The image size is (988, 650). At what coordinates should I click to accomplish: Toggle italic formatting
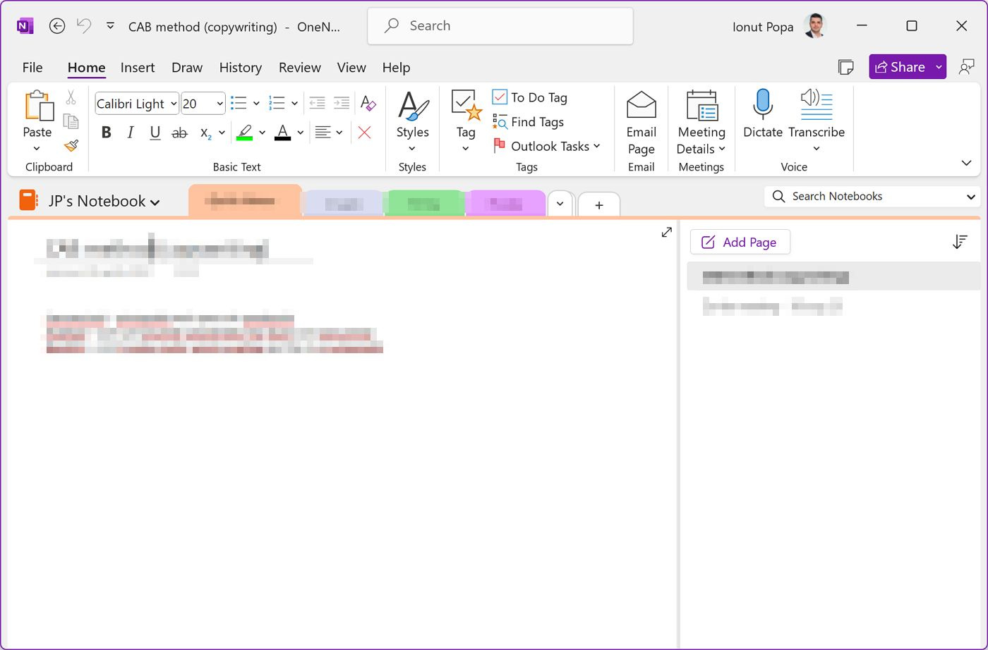click(131, 133)
